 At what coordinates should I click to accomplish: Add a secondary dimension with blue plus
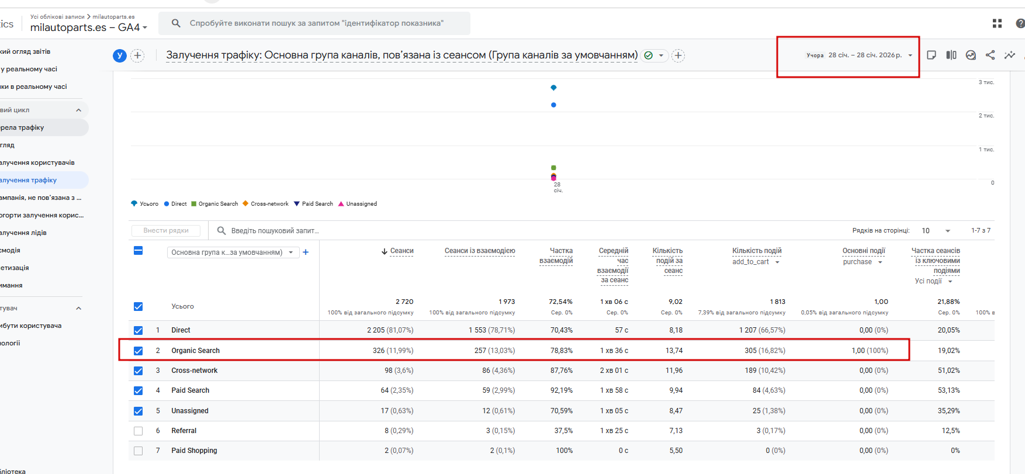(x=306, y=252)
